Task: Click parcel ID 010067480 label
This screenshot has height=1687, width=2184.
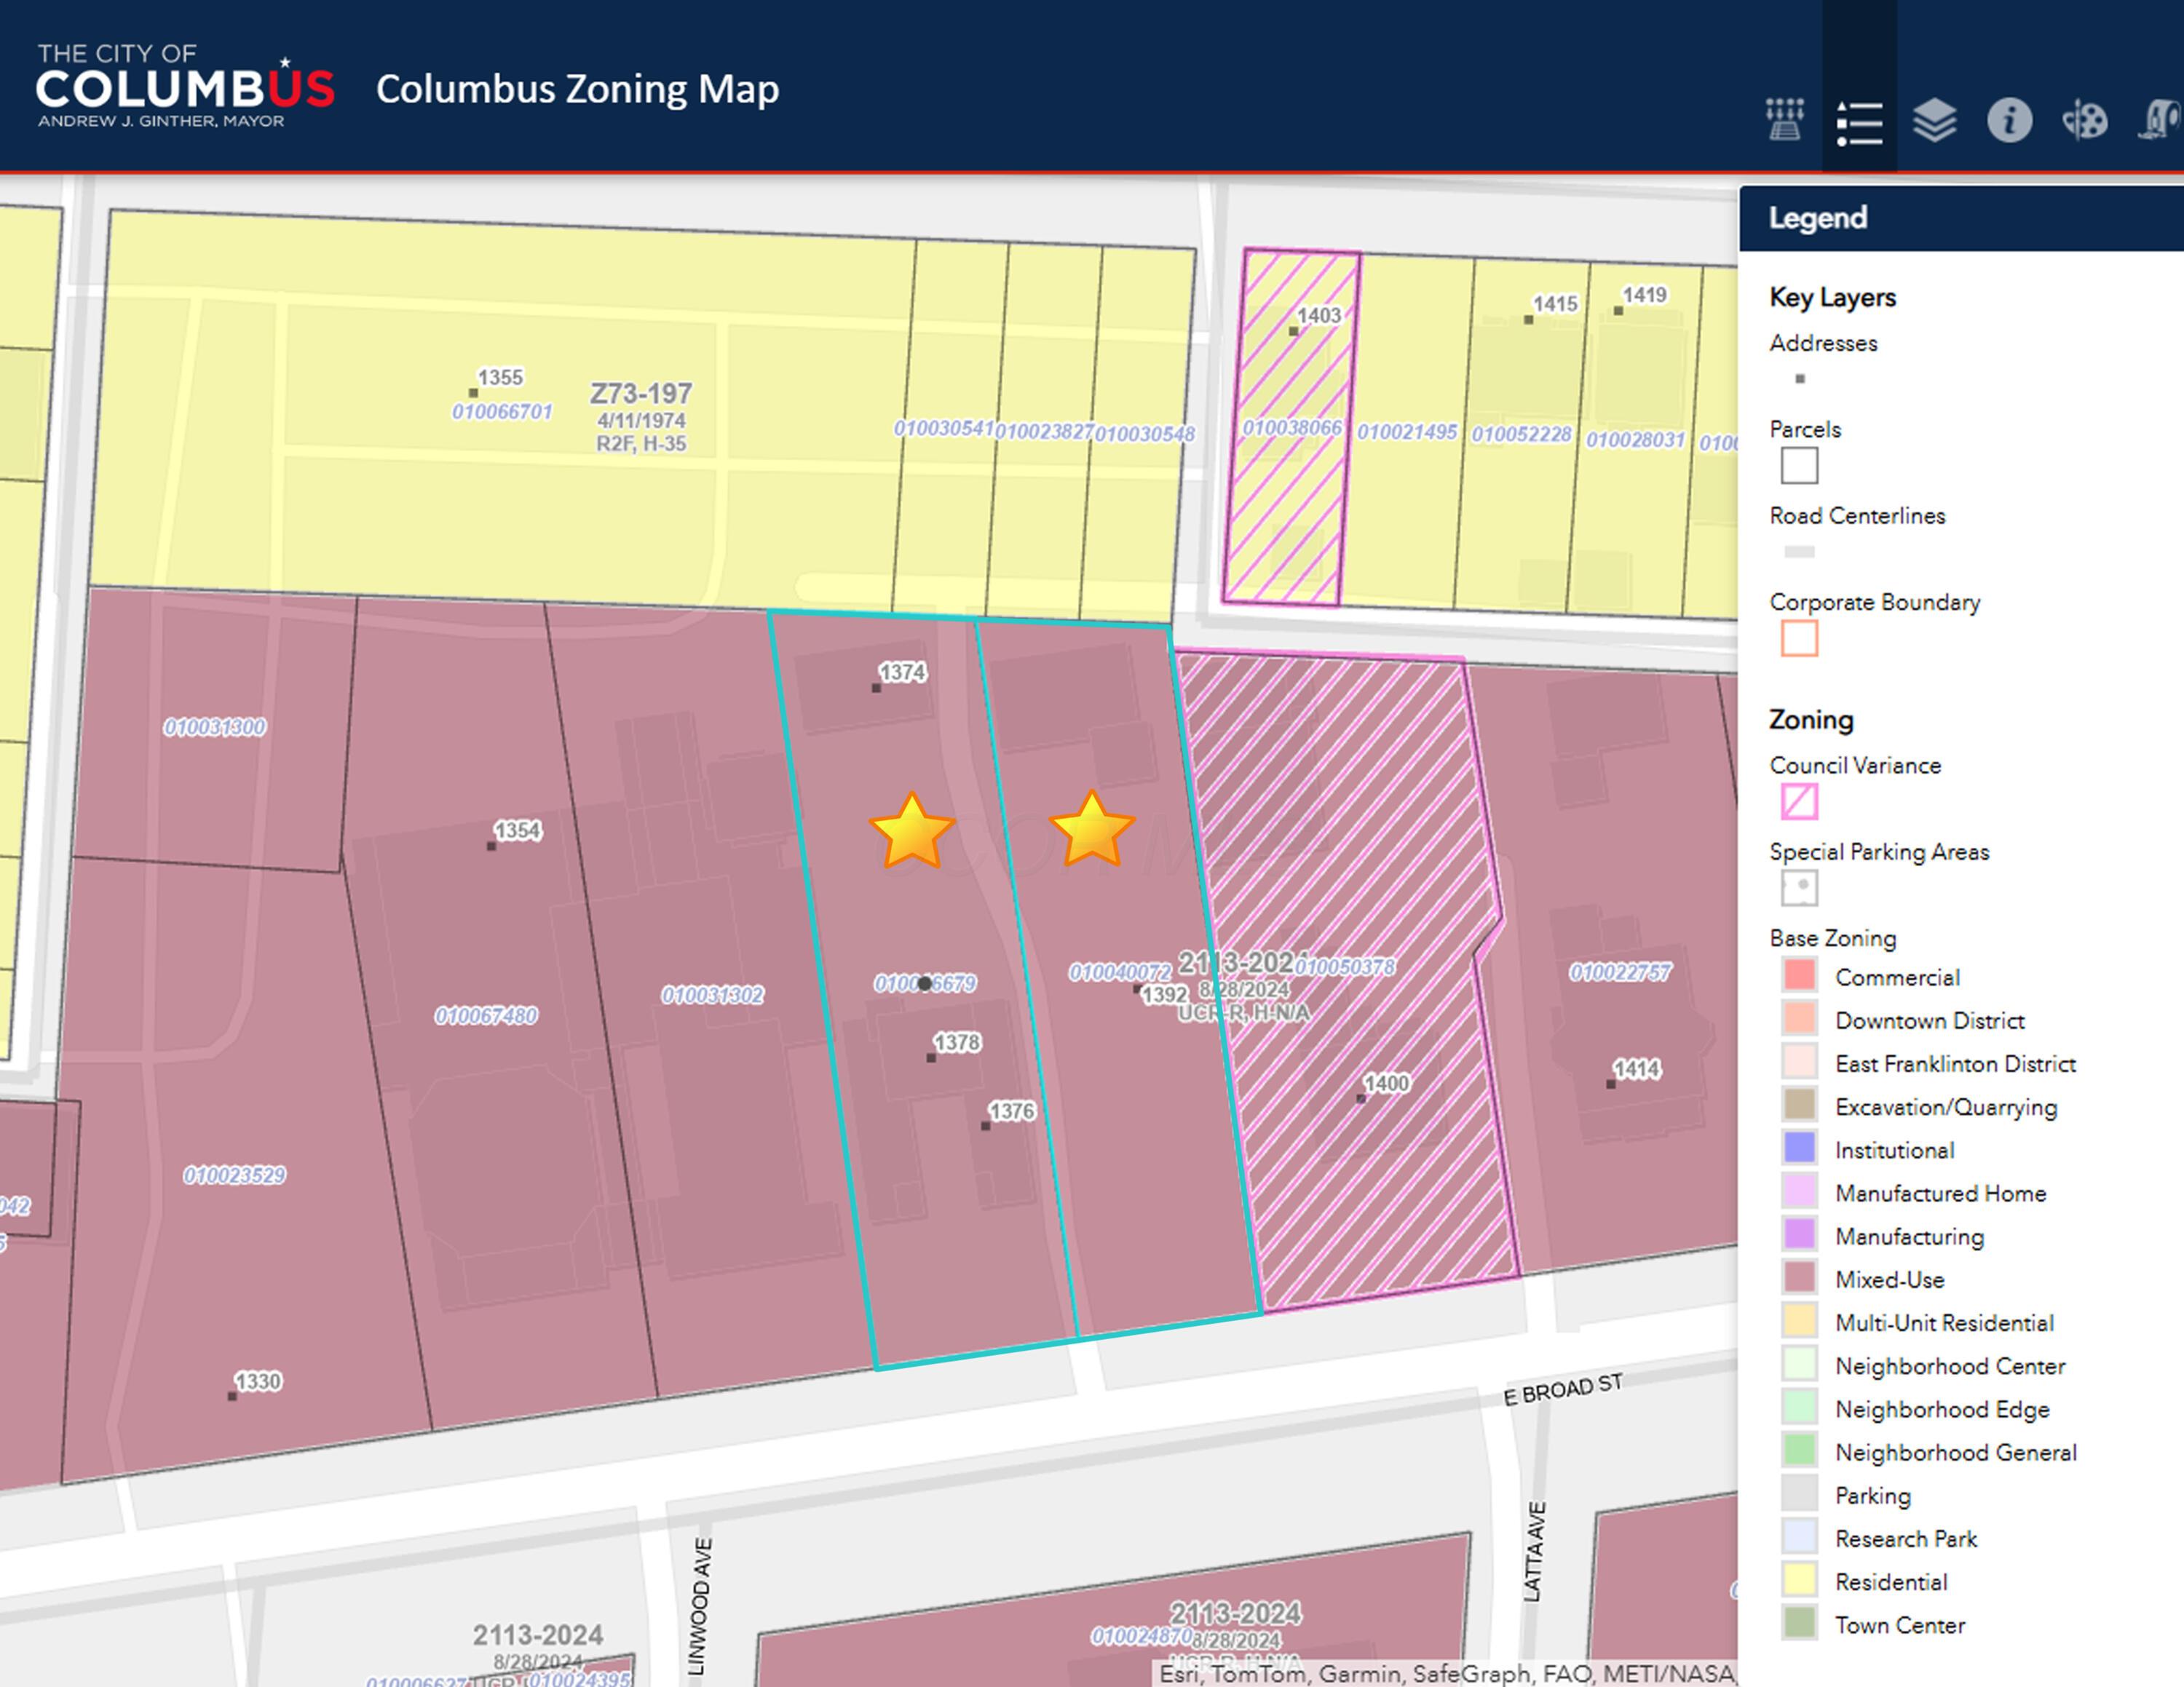Action: (486, 1015)
